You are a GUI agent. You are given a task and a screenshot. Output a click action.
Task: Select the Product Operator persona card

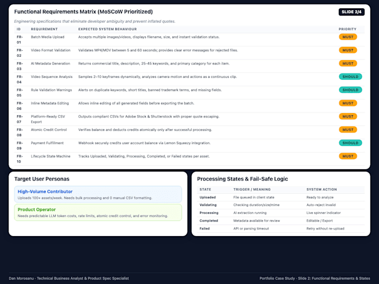pos(98,213)
